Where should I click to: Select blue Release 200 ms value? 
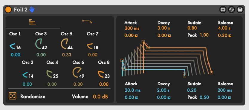[225, 90]
